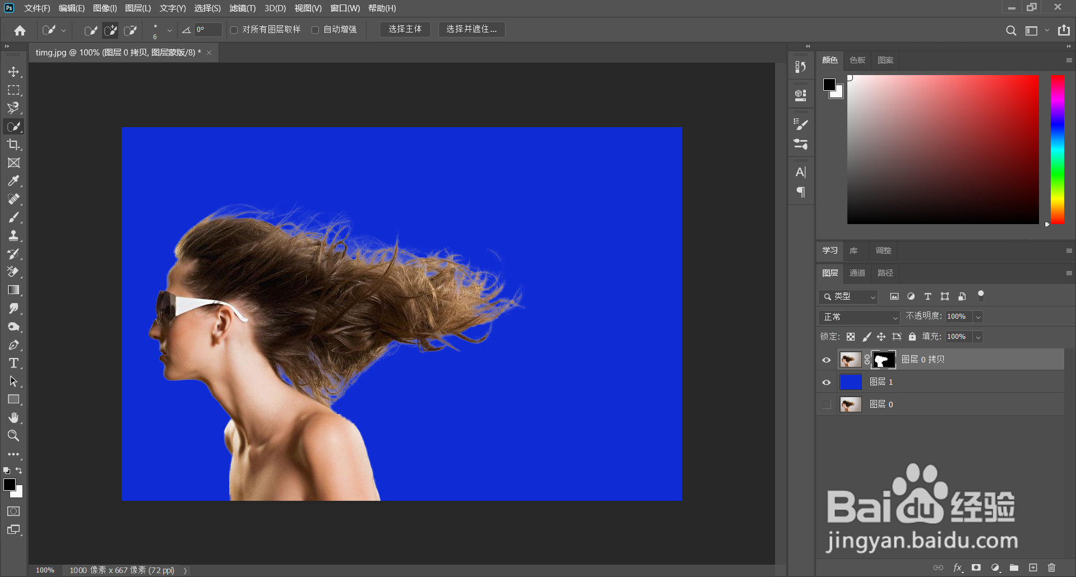The height and width of the screenshot is (577, 1076).
Task: Click the 选择并遮住... button
Action: click(x=471, y=29)
